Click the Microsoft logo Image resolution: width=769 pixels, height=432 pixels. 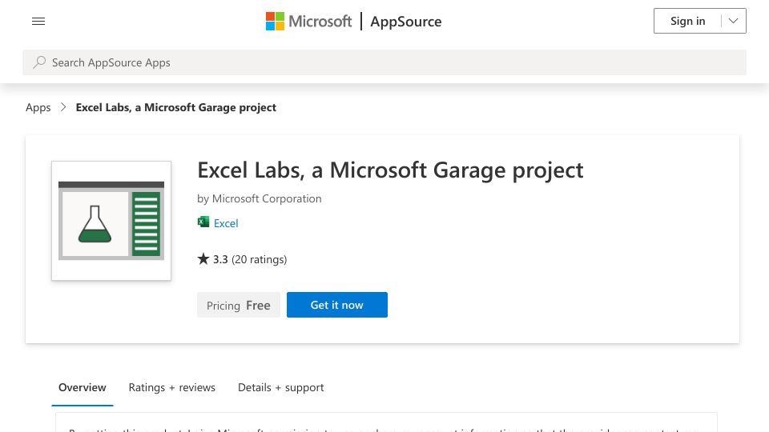coord(308,21)
